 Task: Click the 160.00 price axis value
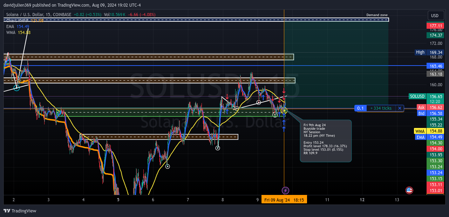click(436, 84)
